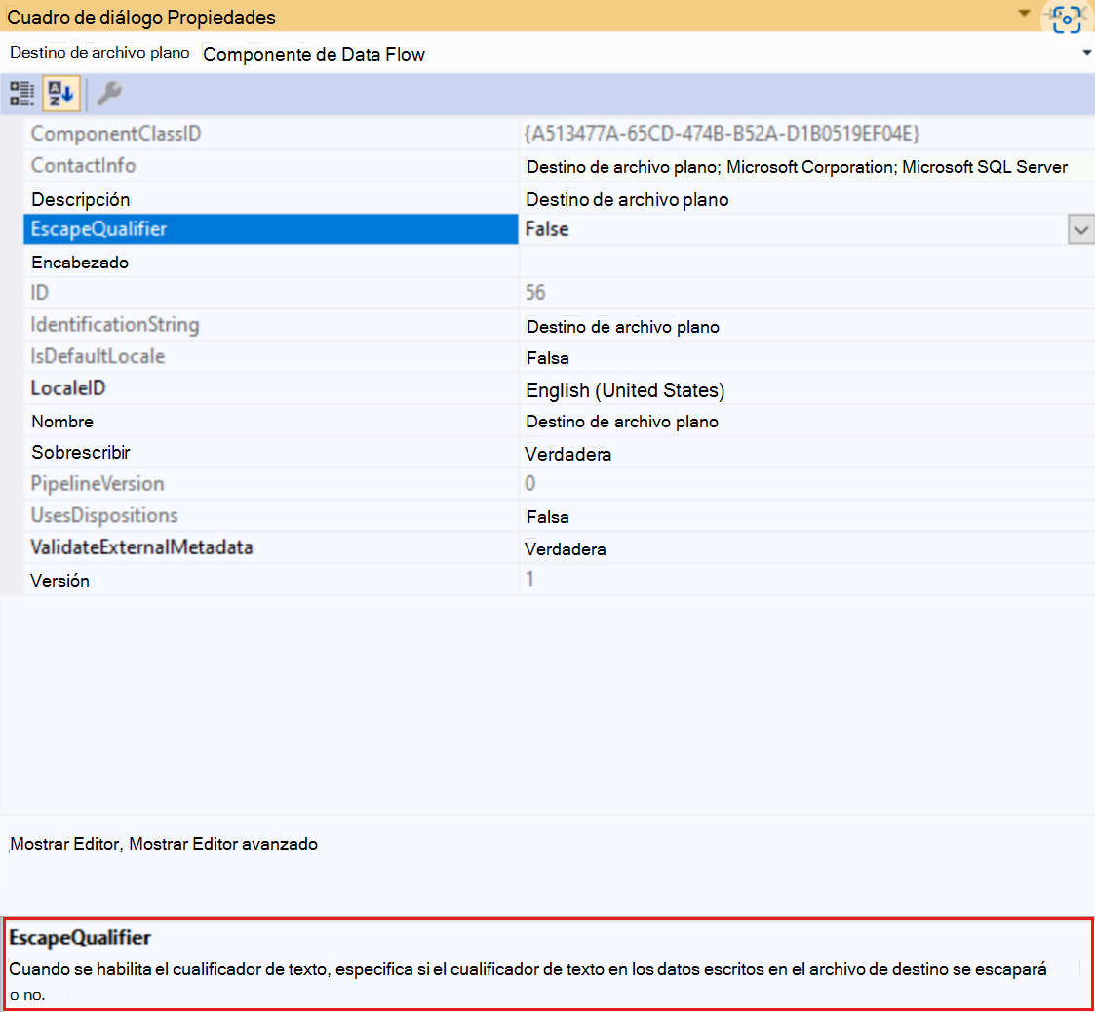
Task: Open the Properties window options arrow
Action: coord(1025,13)
